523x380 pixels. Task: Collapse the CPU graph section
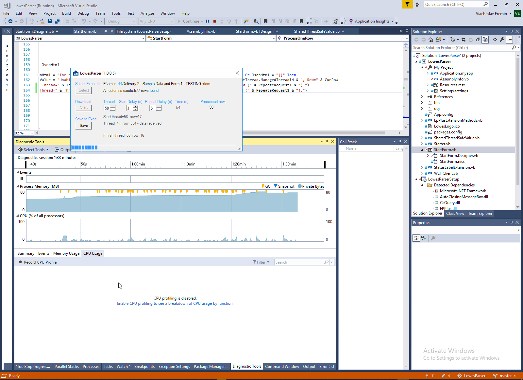coord(18,216)
